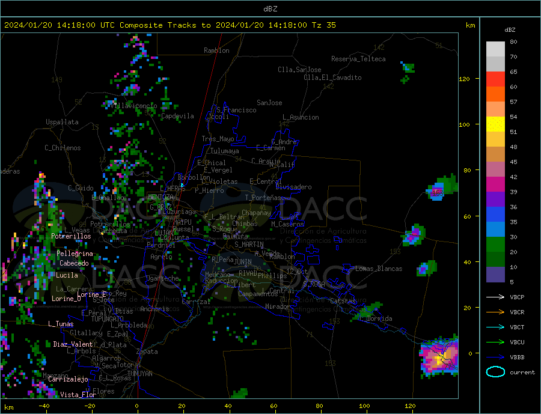The height and width of the screenshot is (414, 541).
Task: Select the orange 57-60 dBZ swatch
Action: tap(495, 94)
